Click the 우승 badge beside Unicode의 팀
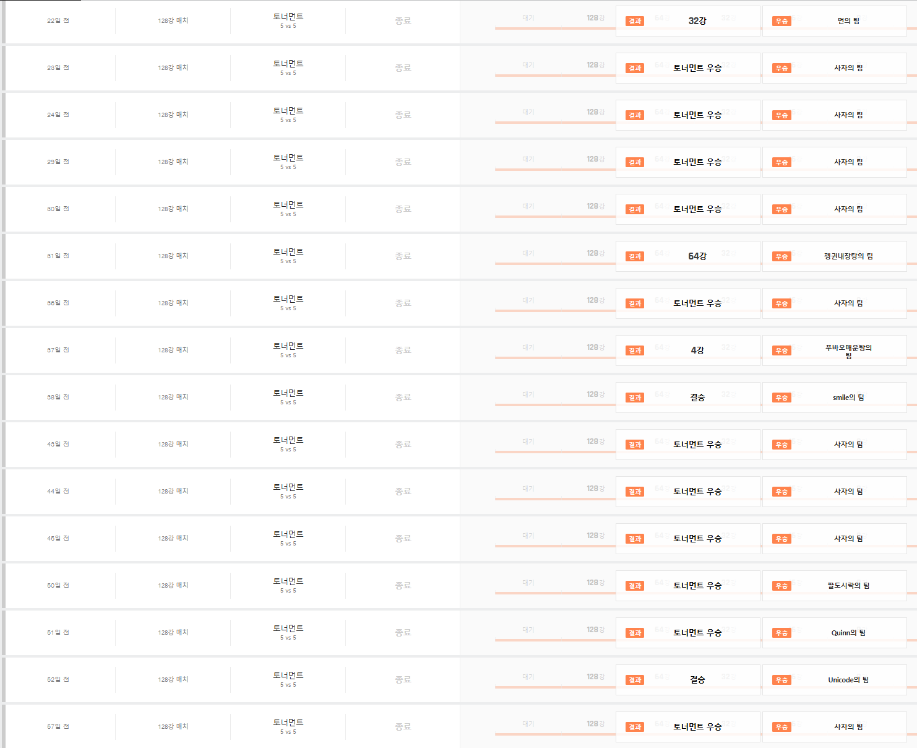917x748 pixels. (x=781, y=680)
